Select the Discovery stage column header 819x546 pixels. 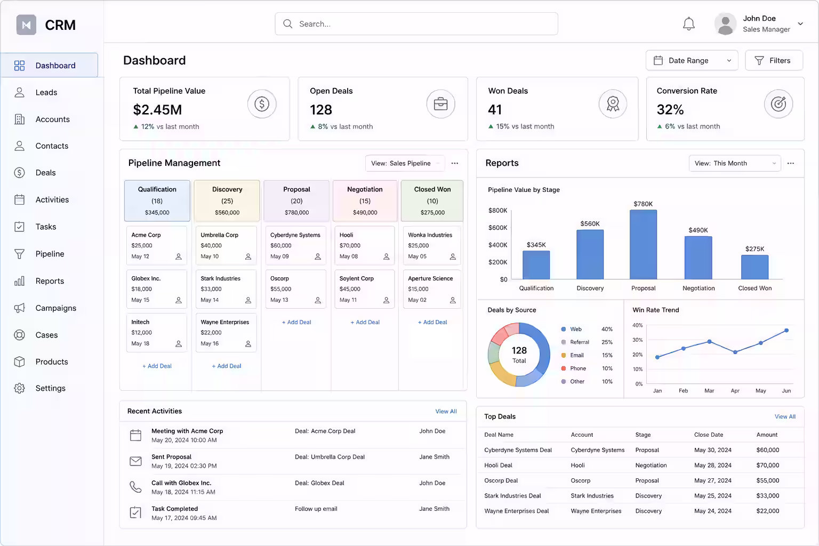[x=227, y=200]
